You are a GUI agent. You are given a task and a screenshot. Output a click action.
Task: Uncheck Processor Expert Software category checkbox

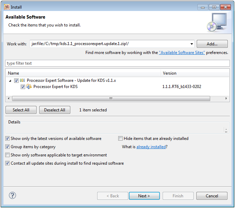click(x=16, y=80)
